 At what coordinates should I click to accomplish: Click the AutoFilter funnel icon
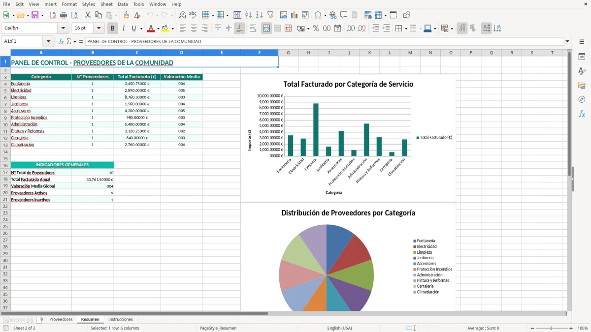point(270,15)
